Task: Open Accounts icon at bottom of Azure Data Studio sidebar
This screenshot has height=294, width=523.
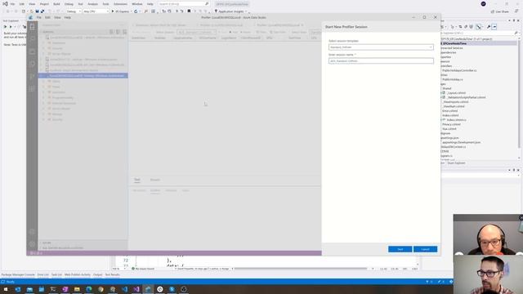Action: click(33, 232)
